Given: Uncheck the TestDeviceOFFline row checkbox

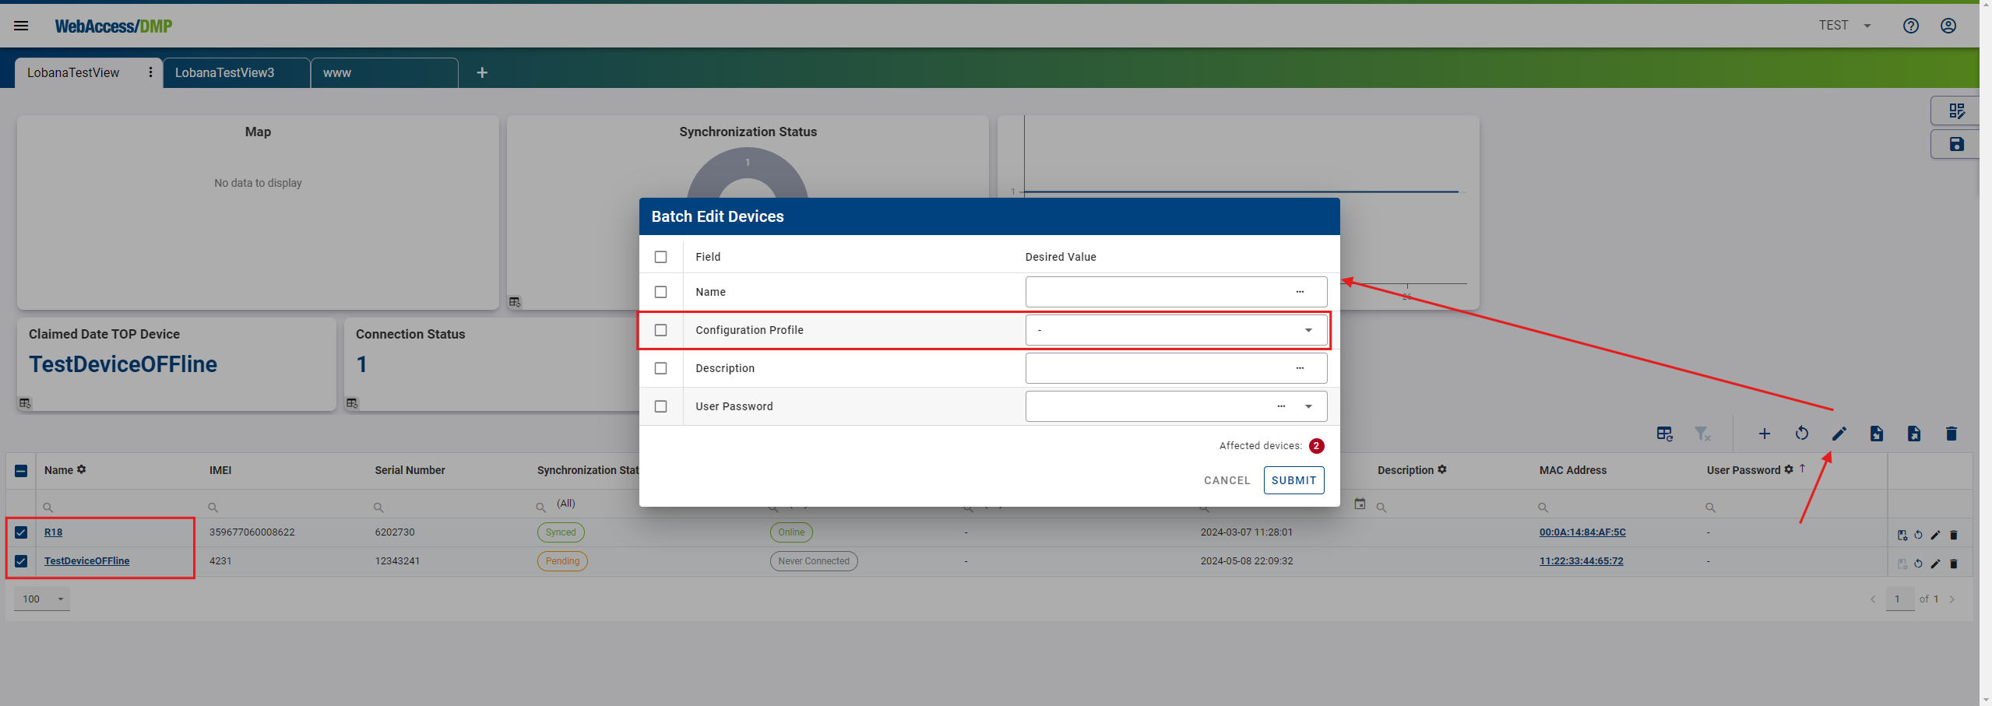Looking at the screenshot, I should (x=20, y=560).
